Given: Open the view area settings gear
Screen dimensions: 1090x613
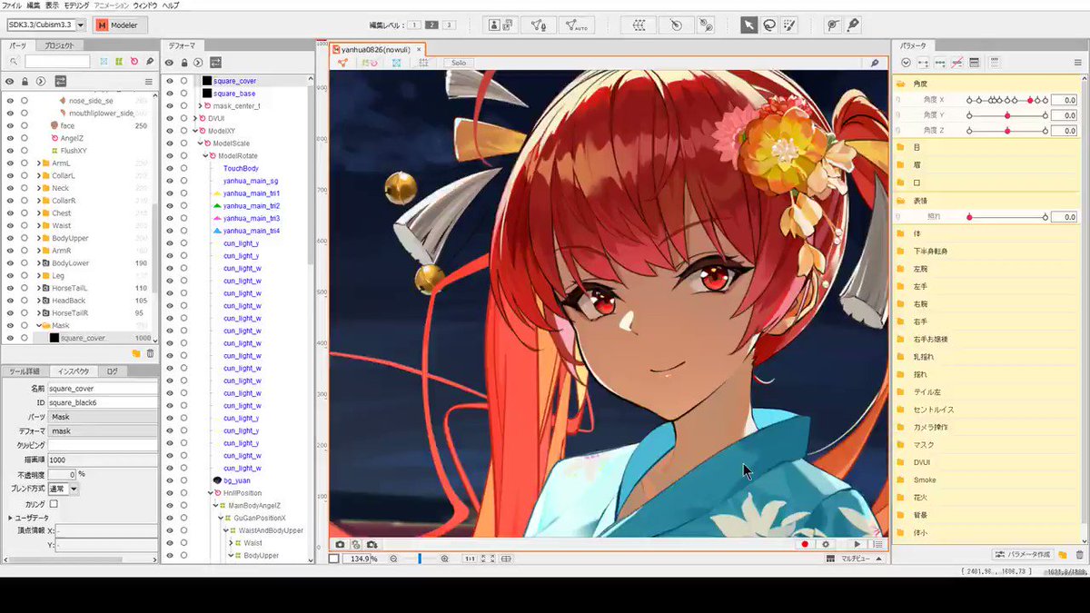Looking at the screenshot, I should [826, 544].
